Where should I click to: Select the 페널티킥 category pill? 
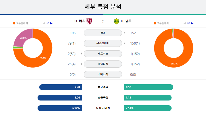click(x=103, y=64)
